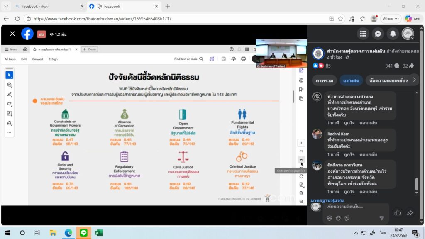Open the browser tab list dropdown arrow
The image size is (425, 239).
point(6,6)
